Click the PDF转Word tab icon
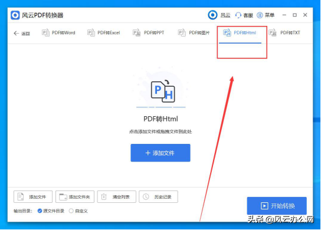The height and width of the screenshot is (230, 321). pos(45,33)
